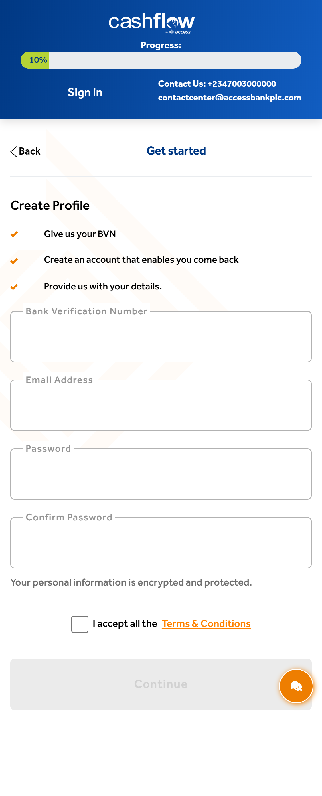The image size is (322, 796).
Task: Open the orange live chat bubble icon
Action: pos(296,686)
